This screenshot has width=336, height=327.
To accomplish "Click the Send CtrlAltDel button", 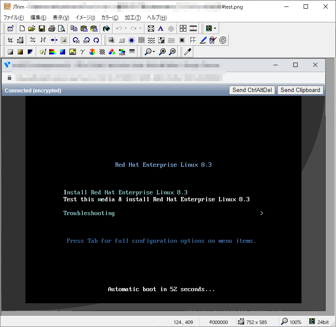I will coord(252,90).
